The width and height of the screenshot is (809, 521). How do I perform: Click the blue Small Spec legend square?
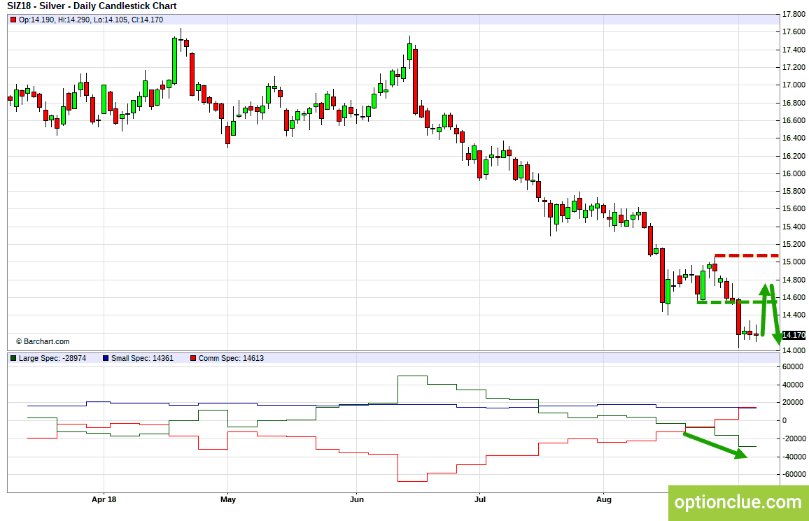click(x=106, y=358)
